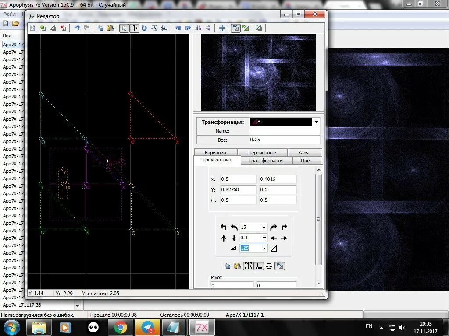The image size is (449, 336).
Task: Add a new transform with green plus icon
Action: click(43, 28)
